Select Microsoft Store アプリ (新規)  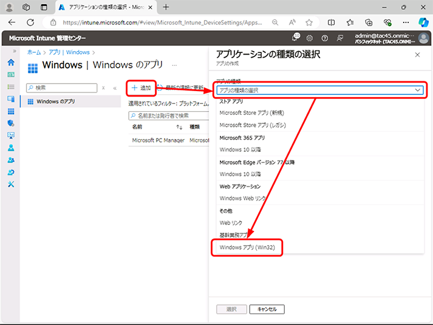pyautogui.click(x=251, y=113)
